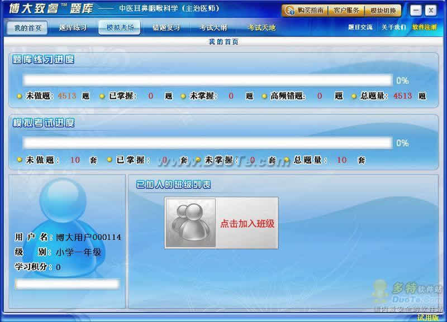Close the 博大致睿题库 window
This screenshot has width=447, height=322.
pyautogui.click(x=431, y=11)
